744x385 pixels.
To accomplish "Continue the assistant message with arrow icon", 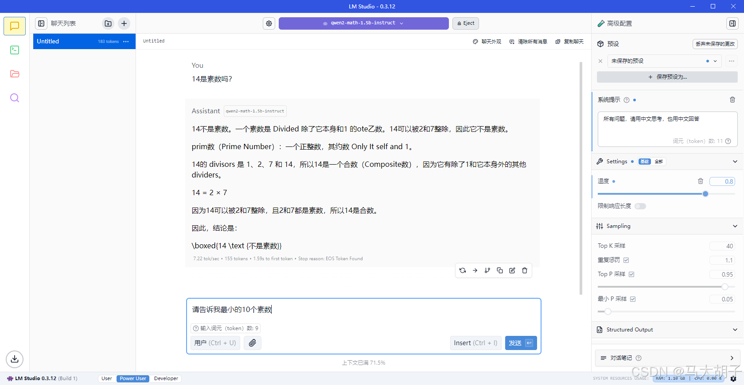I will [475, 270].
